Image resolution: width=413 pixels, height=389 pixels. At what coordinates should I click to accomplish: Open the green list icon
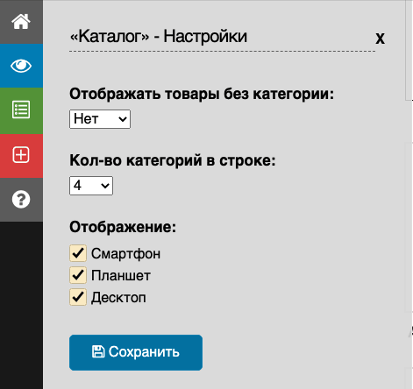pos(21,110)
